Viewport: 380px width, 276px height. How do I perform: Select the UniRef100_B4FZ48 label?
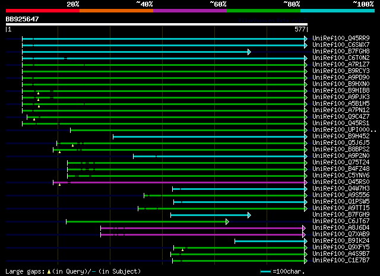click(341, 169)
